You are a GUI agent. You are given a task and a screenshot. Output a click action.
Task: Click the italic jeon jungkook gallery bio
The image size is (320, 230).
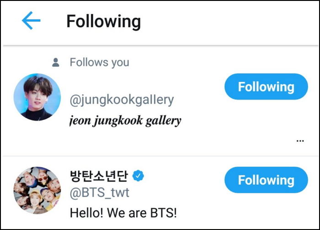pyautogui.click(x=125, y=121)
